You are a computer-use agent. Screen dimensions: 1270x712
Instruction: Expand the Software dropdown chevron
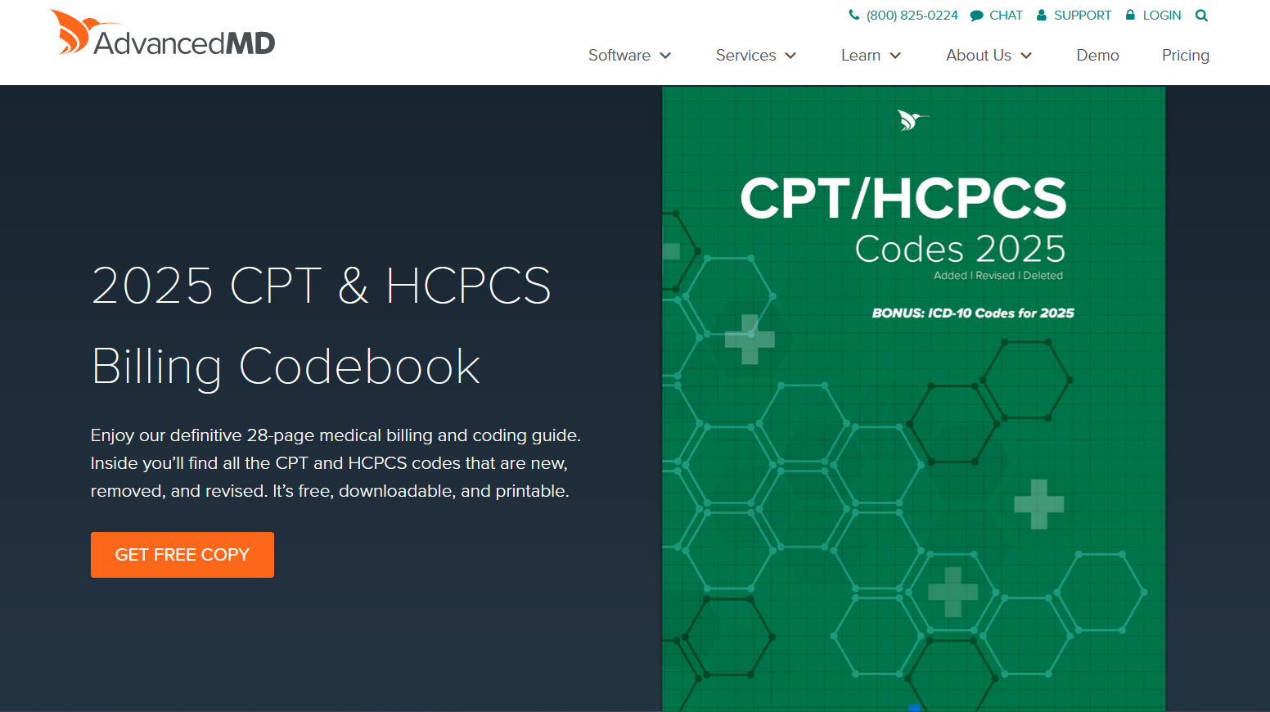point(665,56)
